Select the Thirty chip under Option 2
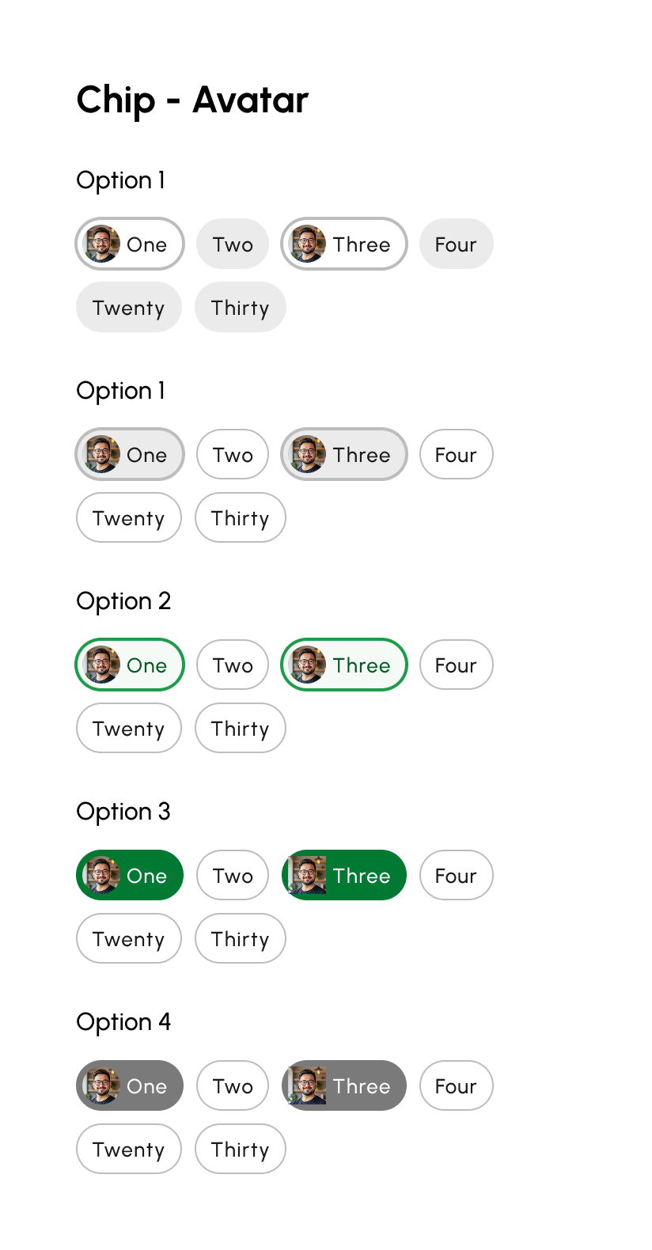This screenshot has height=1250, width=652. (x=240, y=728)
